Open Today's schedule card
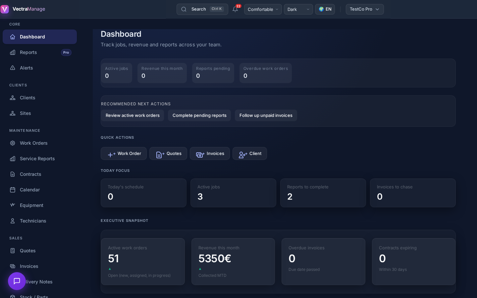Viewport: 477px width, 298px height. [x=143, y=193]
